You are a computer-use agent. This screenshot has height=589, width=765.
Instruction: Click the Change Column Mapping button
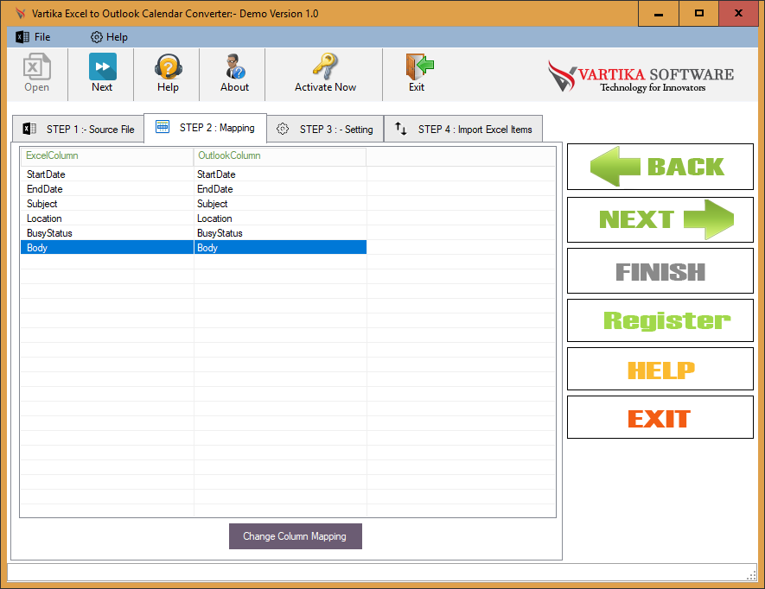(x=295, y=536)
